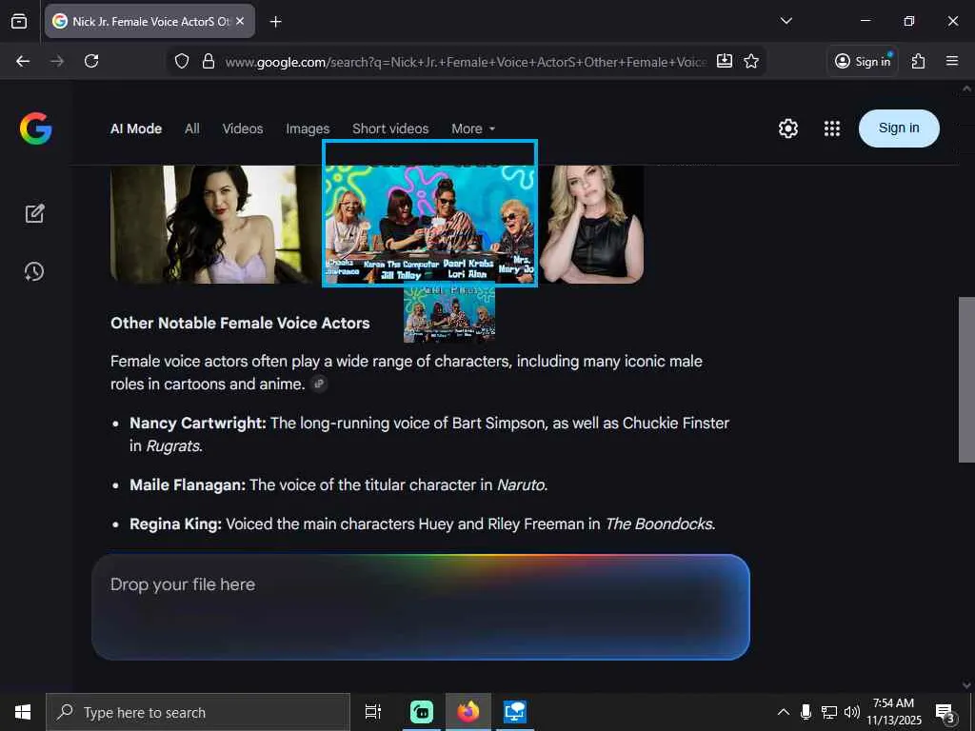Open green robot app in taskbar
Image resolution: width=975 pixels, height=731 pixels.
[x=422, y=712]
